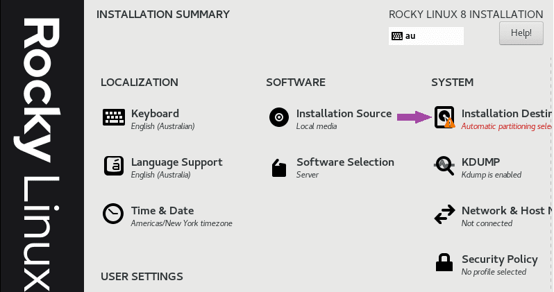The width and height of the screenshot is (554, 292).
Task: Open the Keyboard settings link
Action: pos(155,114)
